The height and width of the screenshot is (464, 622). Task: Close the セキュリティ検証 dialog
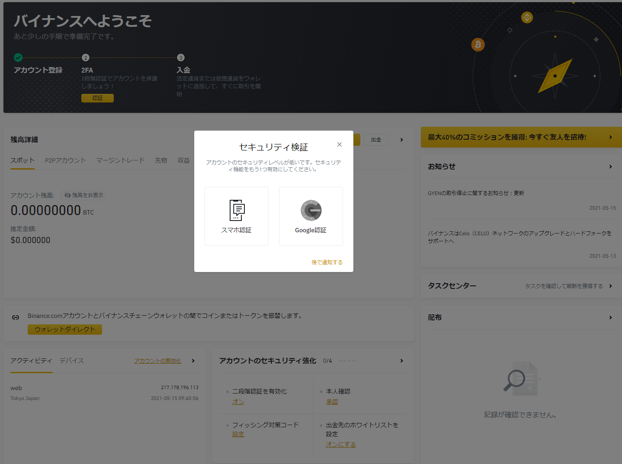(340, 144)
